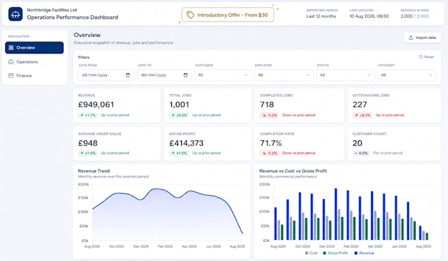Click the Overview grid icon in the sidebar

11,47
